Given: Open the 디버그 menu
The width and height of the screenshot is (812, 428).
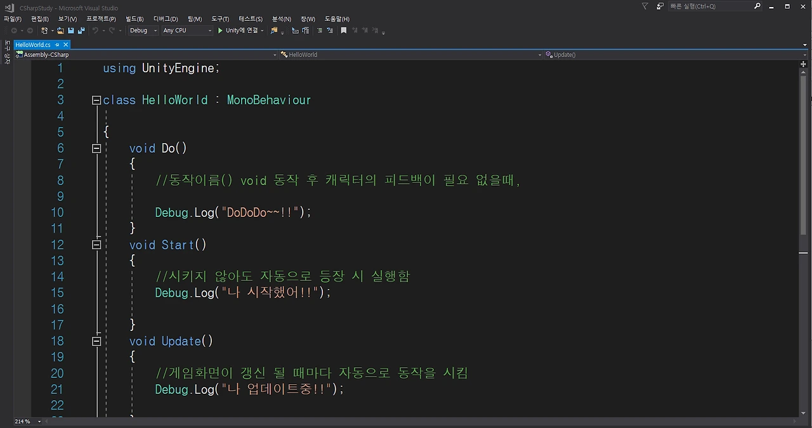Looking at the screenshot, I should (x=165, y=18).
